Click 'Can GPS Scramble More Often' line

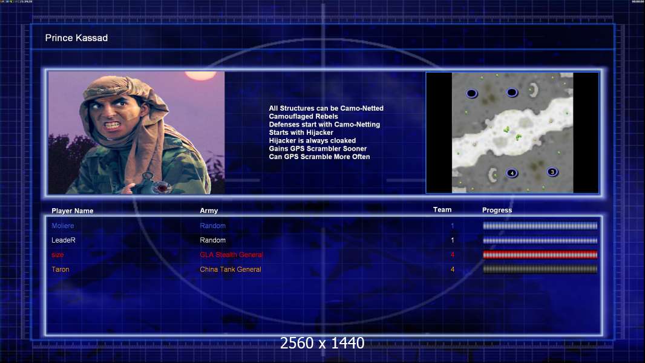[319, 157]
